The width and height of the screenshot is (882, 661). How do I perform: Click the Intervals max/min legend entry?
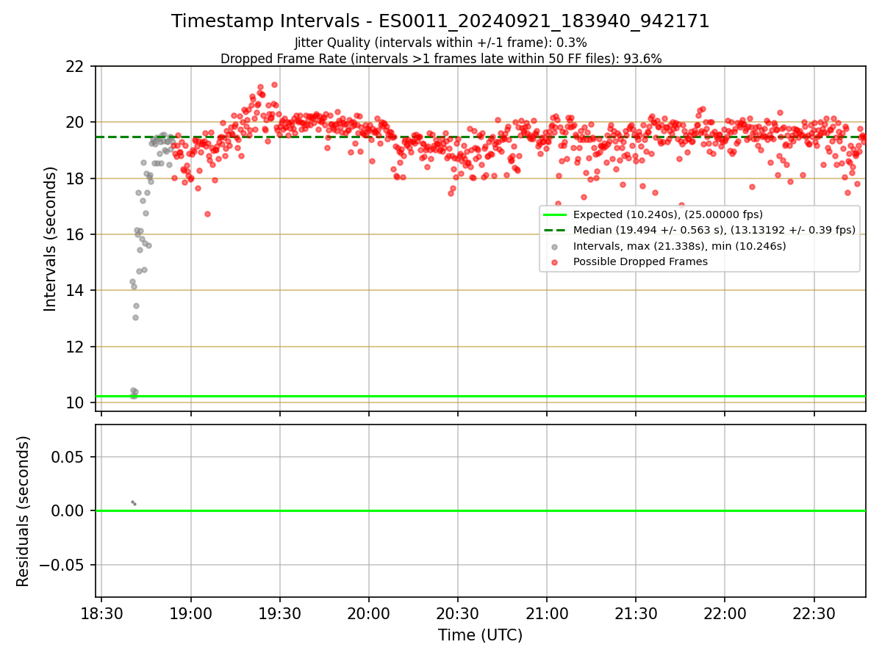(x=680, y=246)
